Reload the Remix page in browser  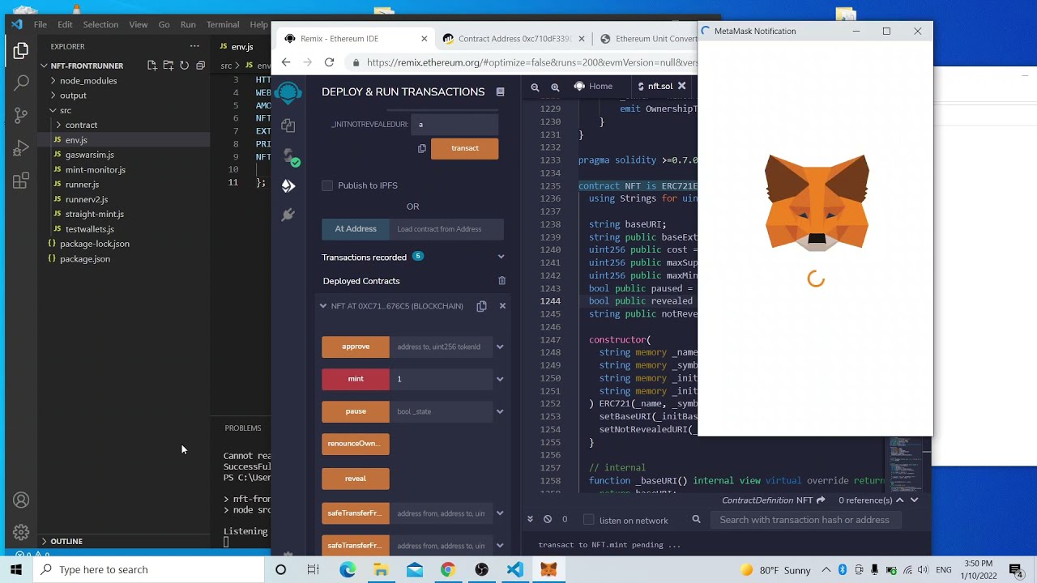click(329, 62)
